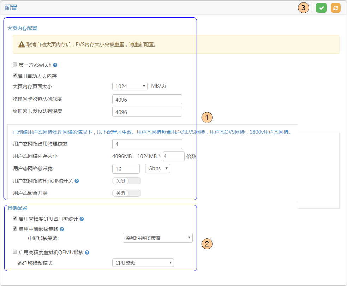Open the 热迁移降频模式 dropdown
Viewport: 347px width, 286px height.
pyautogui.click(x=143, y=263)
